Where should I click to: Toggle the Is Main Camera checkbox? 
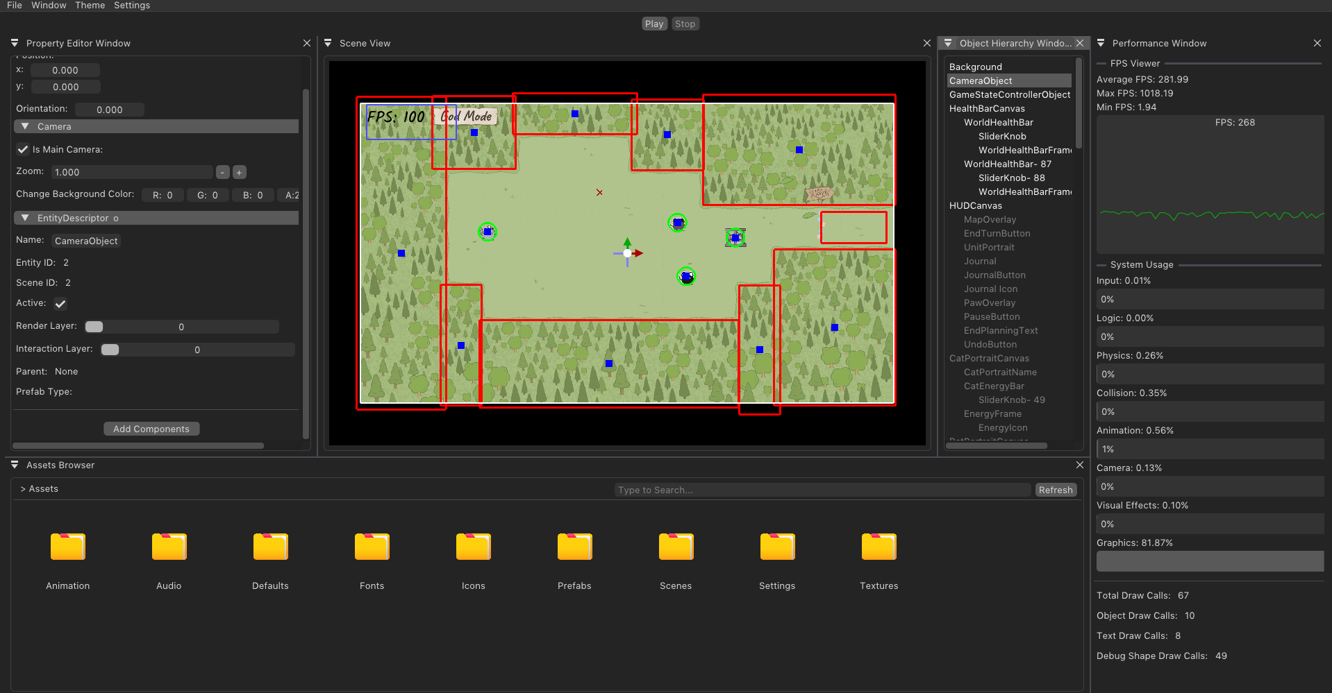point(23,150)
